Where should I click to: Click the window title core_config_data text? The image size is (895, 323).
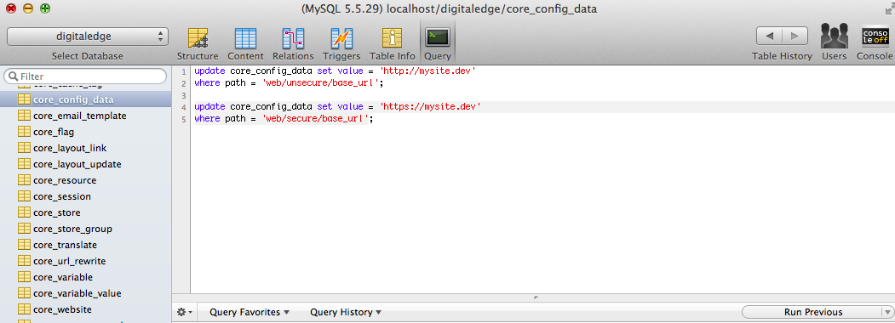click(x=551, y=8)
